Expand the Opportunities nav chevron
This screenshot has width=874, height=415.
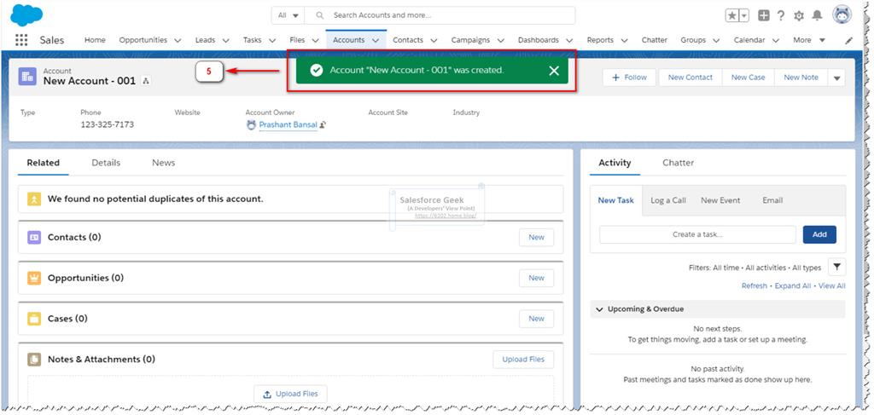[x=178, y=41]
